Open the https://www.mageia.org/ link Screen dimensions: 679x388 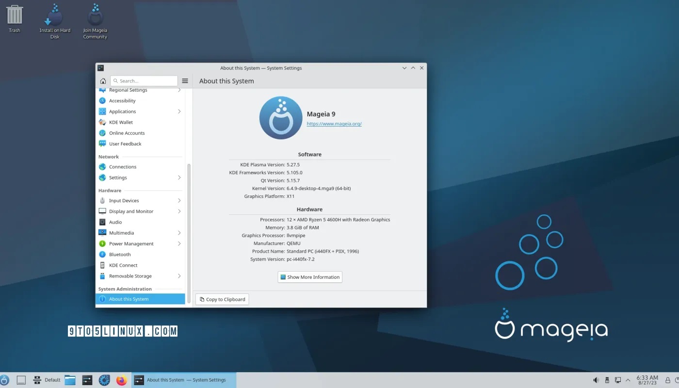coord(334,124)
